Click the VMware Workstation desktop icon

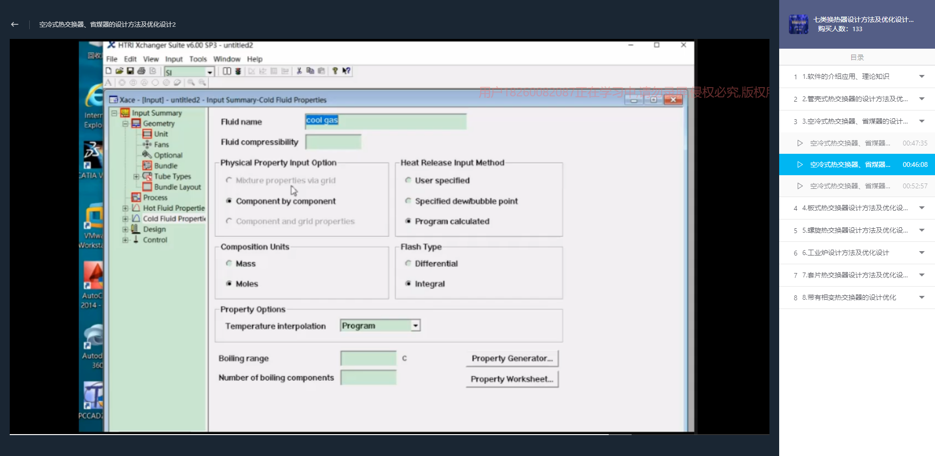click(93, 217)
